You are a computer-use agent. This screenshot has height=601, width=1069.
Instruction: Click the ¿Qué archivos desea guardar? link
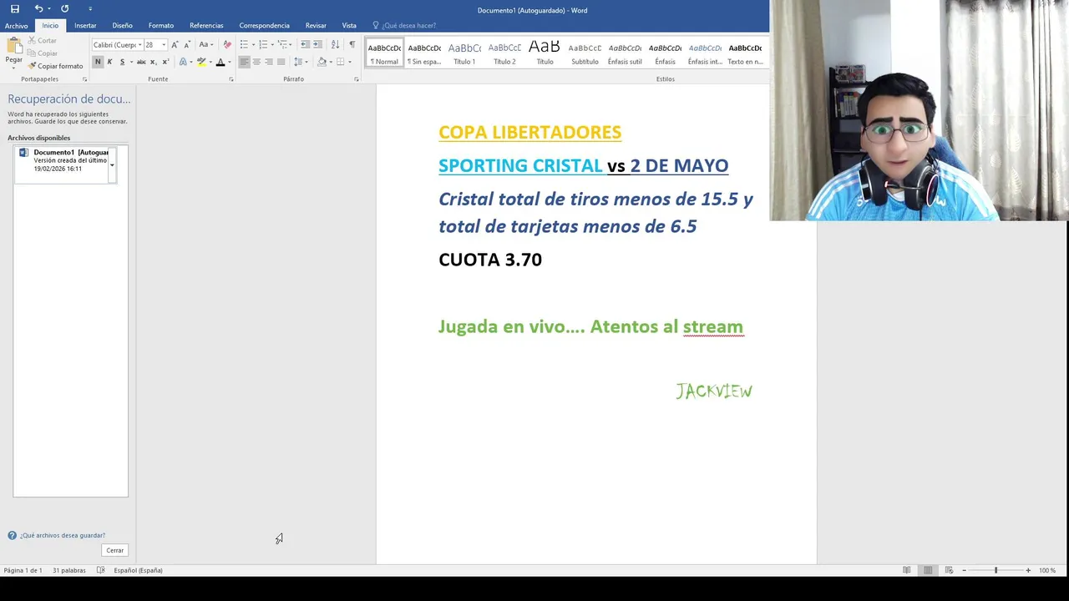coord(63,536)
